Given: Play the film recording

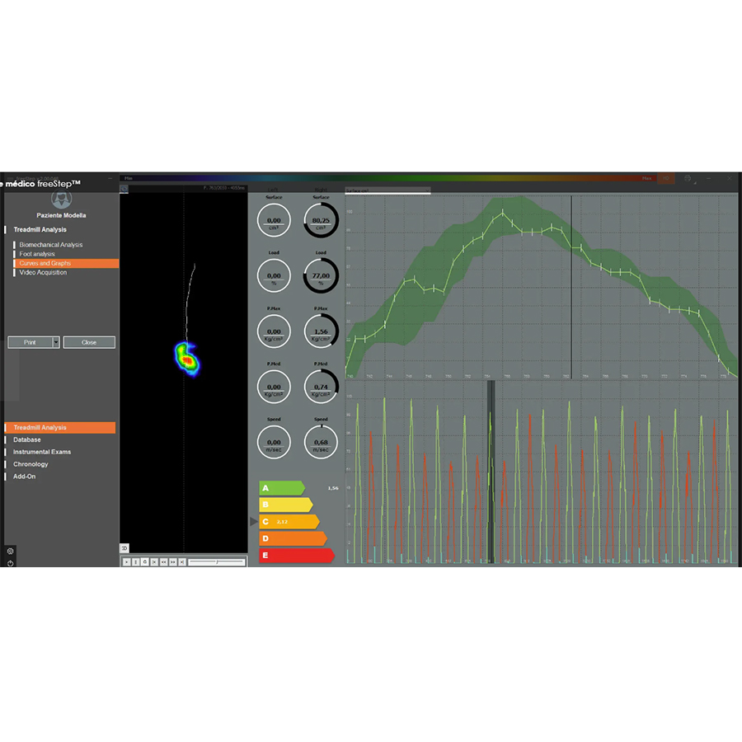Looking at the screenshot, I should tap(127, 561).
